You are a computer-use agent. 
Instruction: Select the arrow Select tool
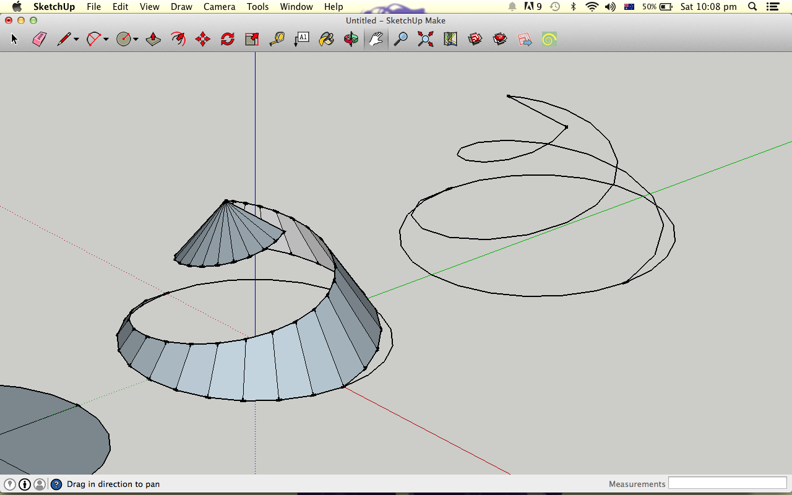(15, 40)
